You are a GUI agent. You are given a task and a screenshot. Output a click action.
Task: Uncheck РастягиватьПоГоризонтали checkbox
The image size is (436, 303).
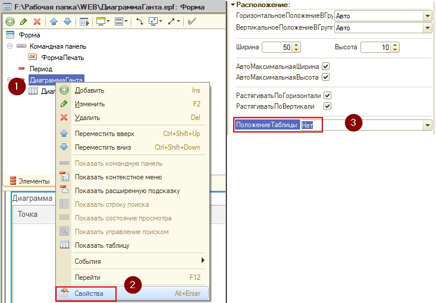pyautogui.click(x=328, y=96)
